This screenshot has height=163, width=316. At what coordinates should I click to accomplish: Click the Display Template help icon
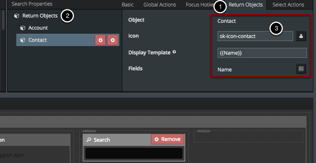coord(174,52)
